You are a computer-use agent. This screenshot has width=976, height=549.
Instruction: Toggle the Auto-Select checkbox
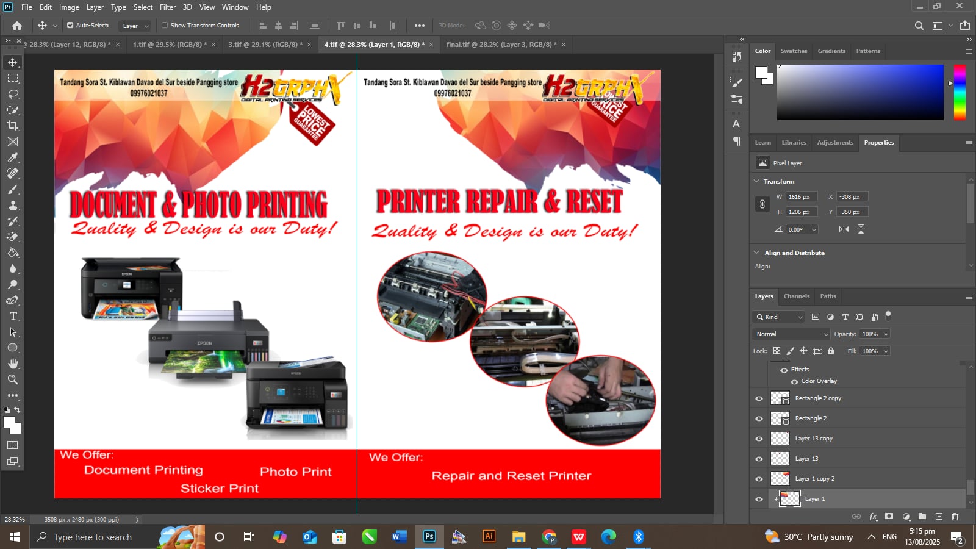[x=70, y=26]
